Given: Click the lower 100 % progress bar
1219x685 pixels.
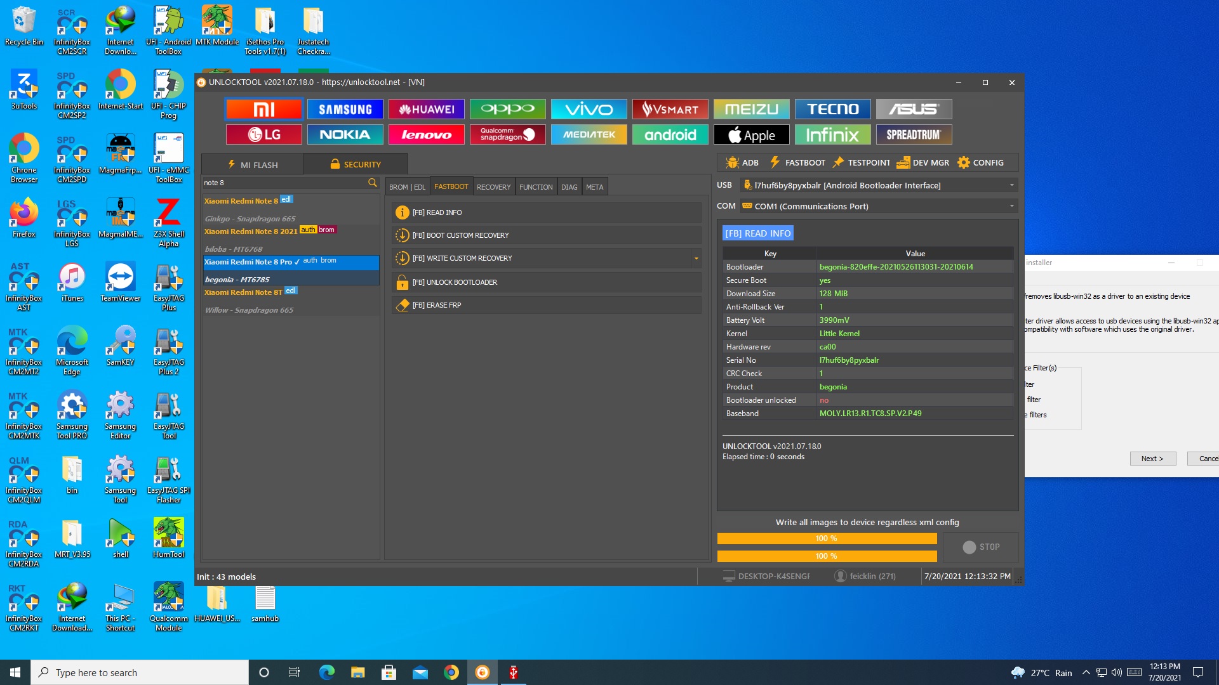Looking at the screenshot, I should [827, 556].
